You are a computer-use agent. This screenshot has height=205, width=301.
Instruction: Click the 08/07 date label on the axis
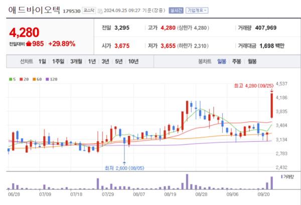pos(139,194)
